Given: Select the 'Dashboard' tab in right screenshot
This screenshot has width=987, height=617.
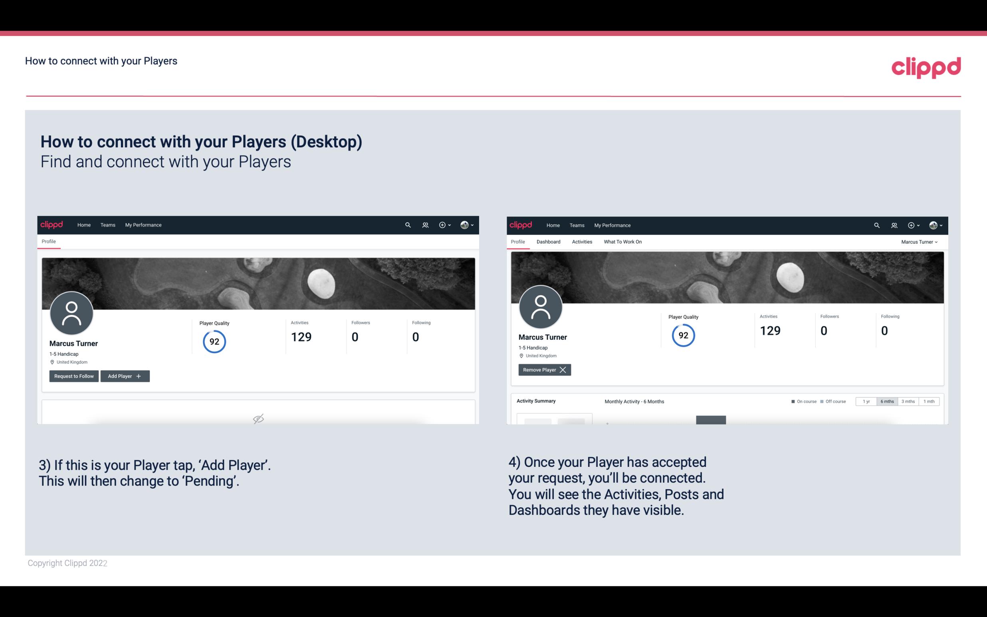Looking at the screenshot, I should (x=549, y=242).
